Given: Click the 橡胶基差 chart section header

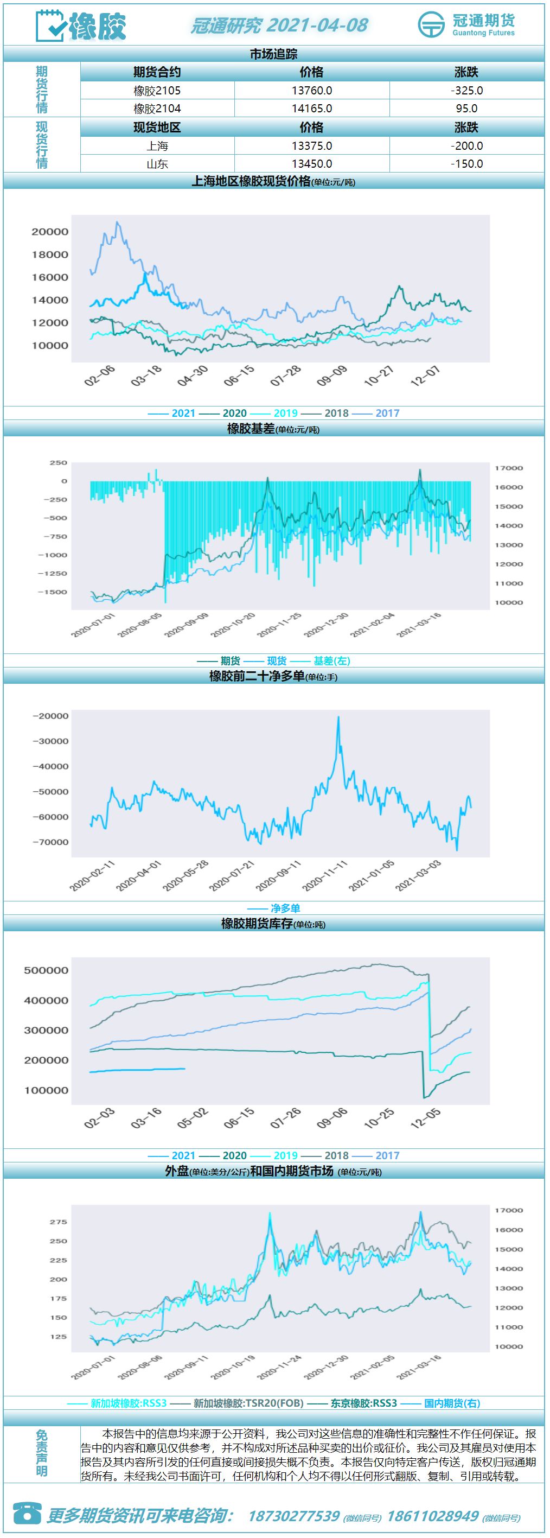Looking at the screenshot, I should click(274, 429).
